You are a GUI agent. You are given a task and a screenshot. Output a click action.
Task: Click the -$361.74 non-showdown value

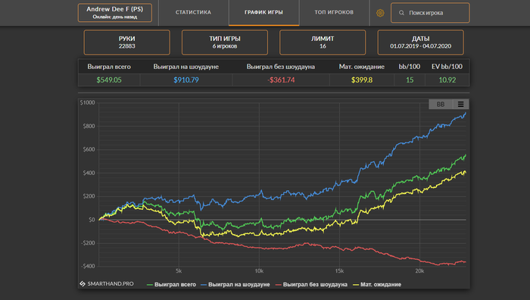tap(281, 80)
